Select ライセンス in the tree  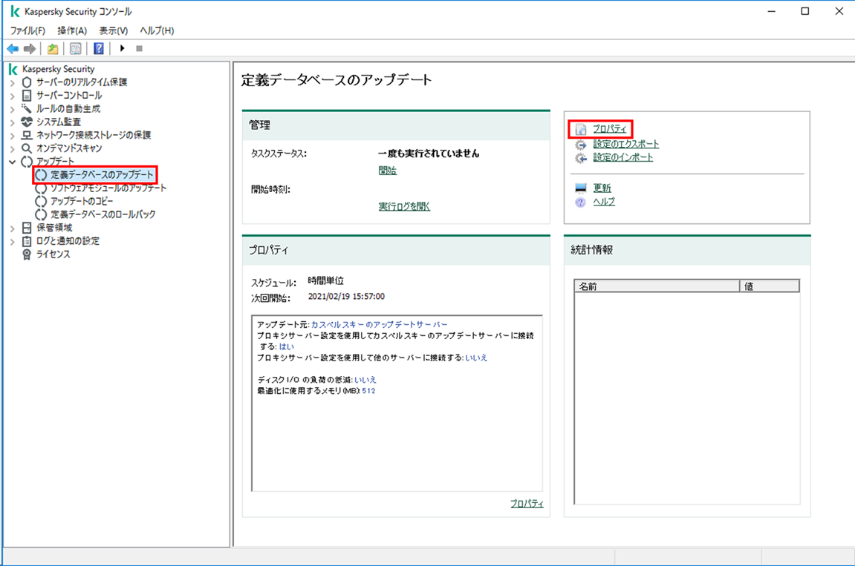53,254
